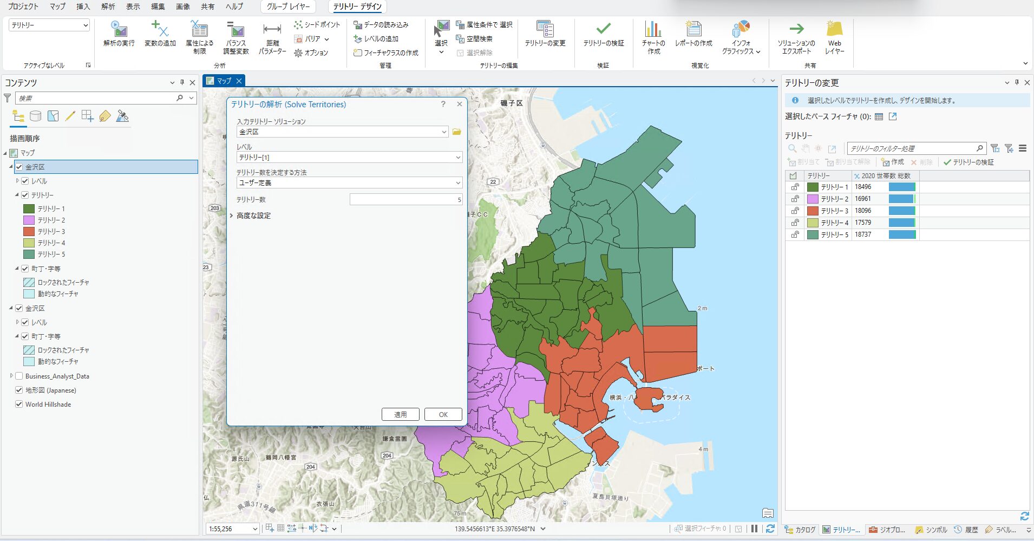The image size is (1034, 541).
Task: Click the 距離パラメーター ribbon icon
Action: coord(272,30)
